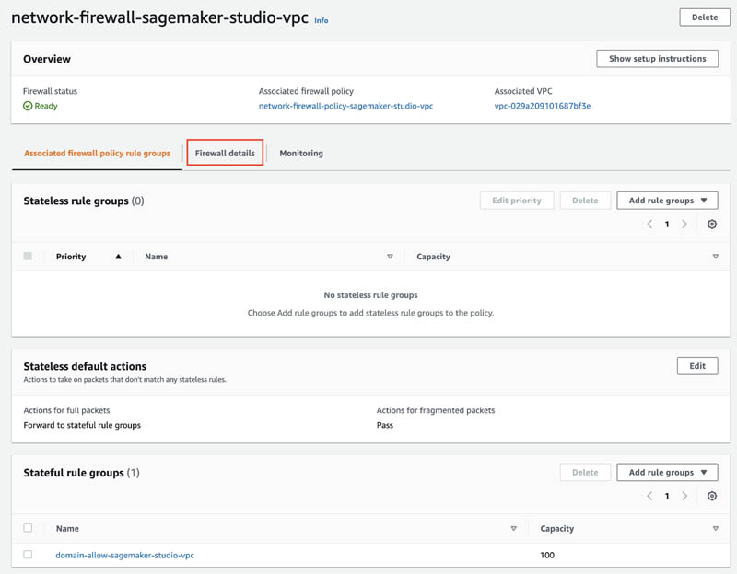Open Info link next to firewall name

(322, 20)
